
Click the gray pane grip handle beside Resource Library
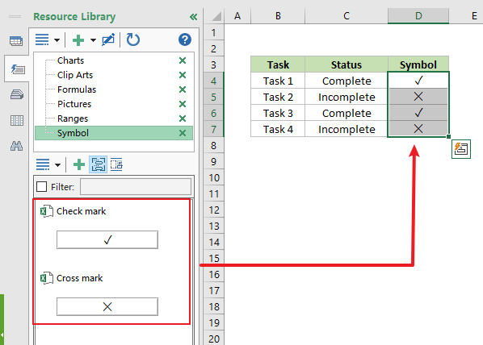click(x=15, y=17)
